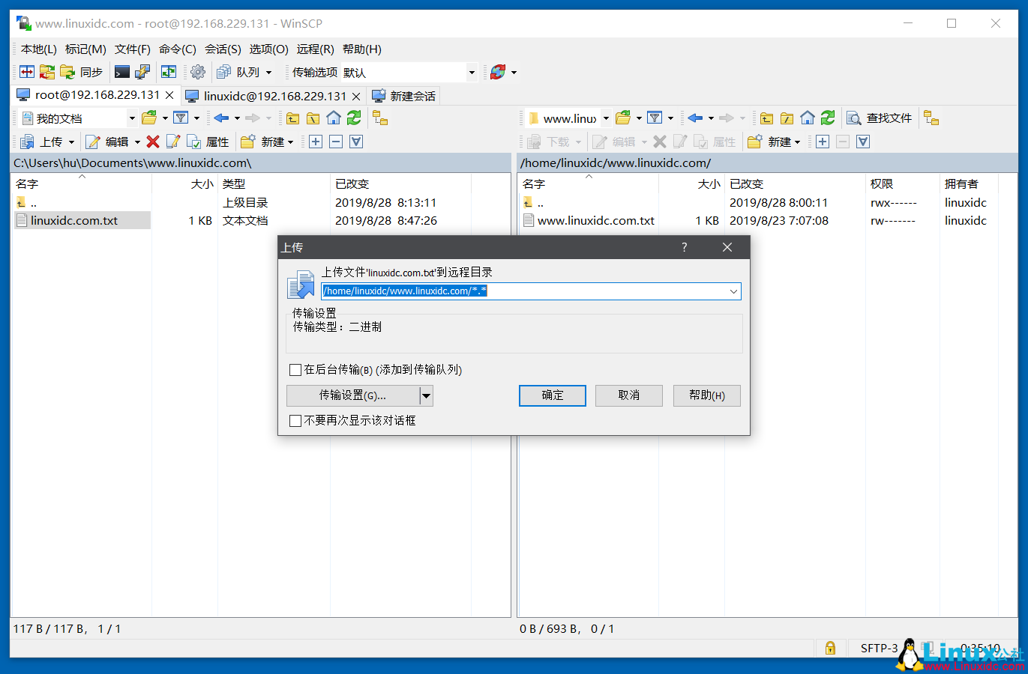1028x674 pixels.
Task: Go back in remote panel history
Action: click(695, 118)
